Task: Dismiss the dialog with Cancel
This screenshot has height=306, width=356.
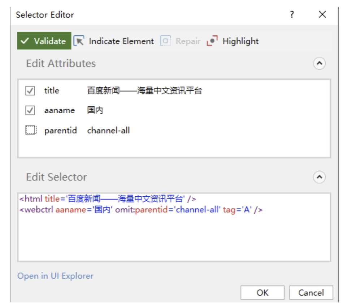Action: tap(311, 292)
